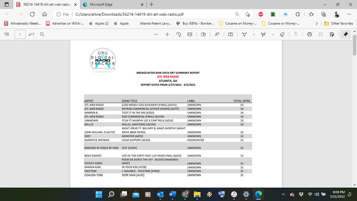The image size is (357, 201).
Task: Open File Explorer from taskbar
Action: [x=197, y=194]
